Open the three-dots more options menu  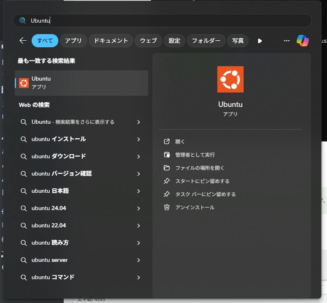point(287,41)
